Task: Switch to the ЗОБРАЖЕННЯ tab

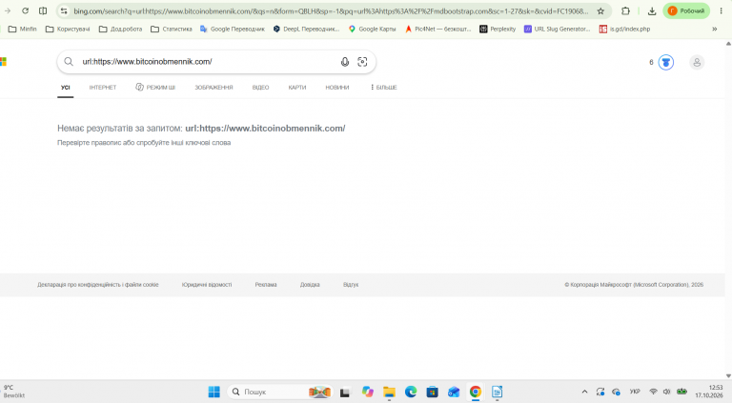Action: 213,88
